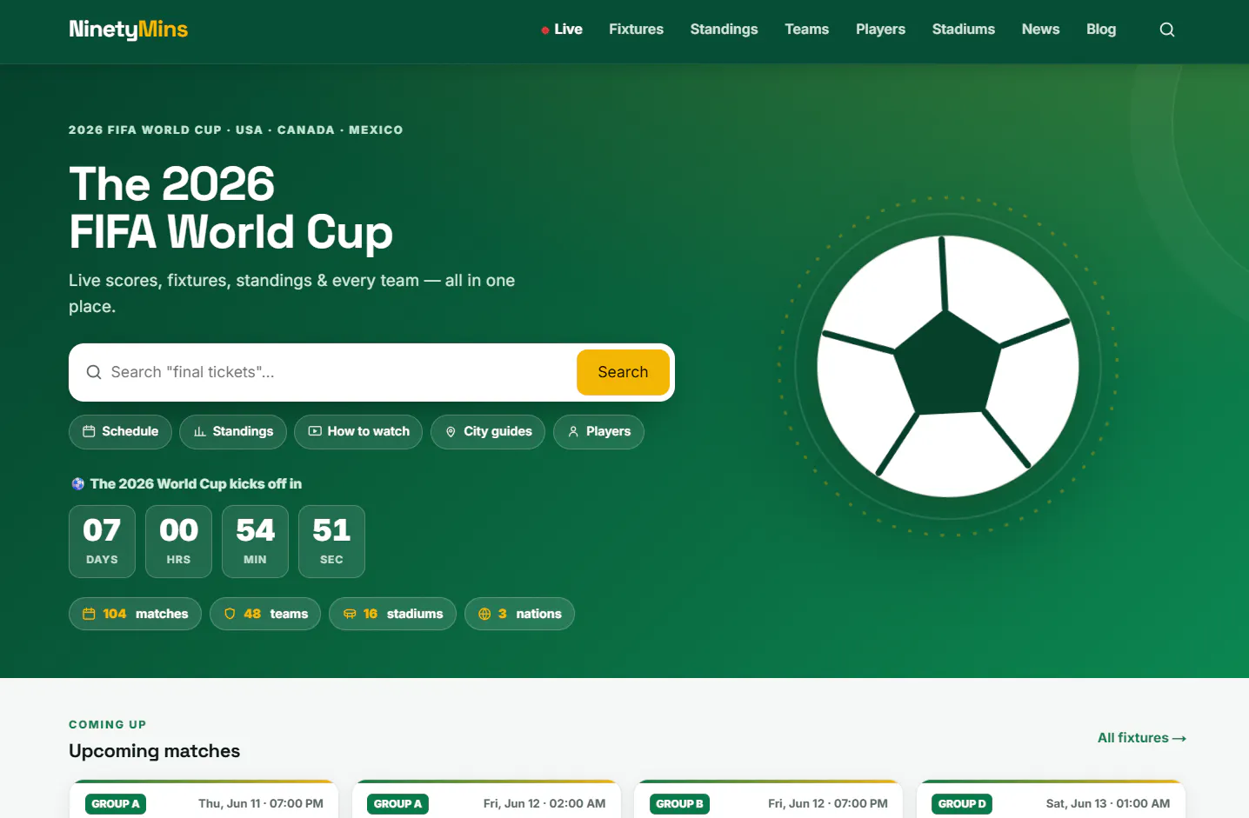Screen dimensions: 1249x818
Task: Open the Fri, Jun 12 · 02:00 AM match card
Action: tap(486, 800)
